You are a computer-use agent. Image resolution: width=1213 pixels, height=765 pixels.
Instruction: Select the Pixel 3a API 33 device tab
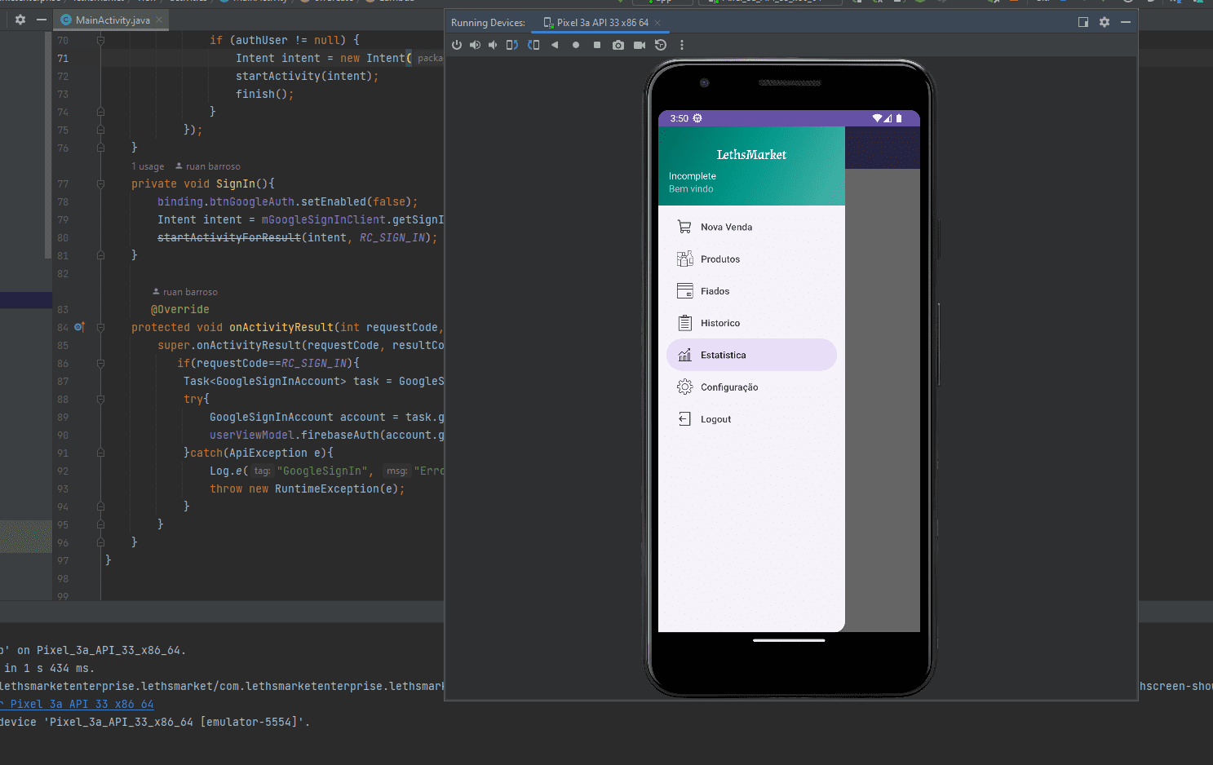coord(602,23)
